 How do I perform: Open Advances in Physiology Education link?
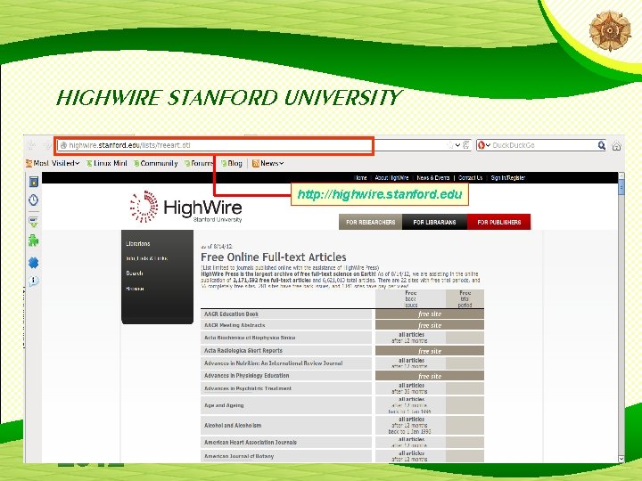(246, 376)
